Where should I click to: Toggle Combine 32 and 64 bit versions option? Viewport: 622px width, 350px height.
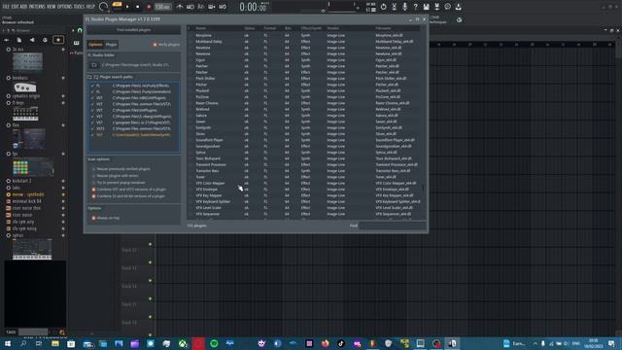coord(94,196)
